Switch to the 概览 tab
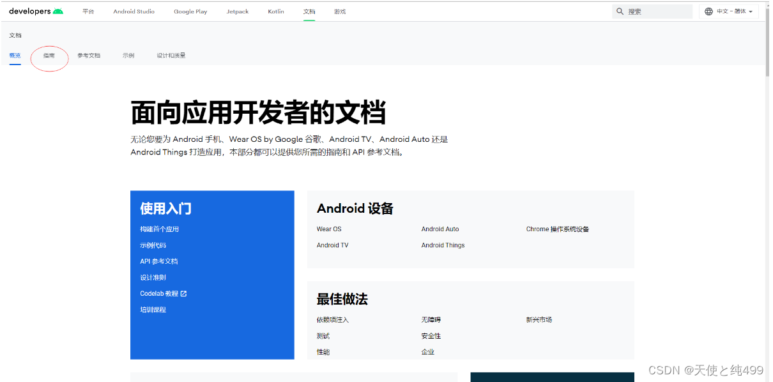 pyautogui.click(x=15, y=56)
